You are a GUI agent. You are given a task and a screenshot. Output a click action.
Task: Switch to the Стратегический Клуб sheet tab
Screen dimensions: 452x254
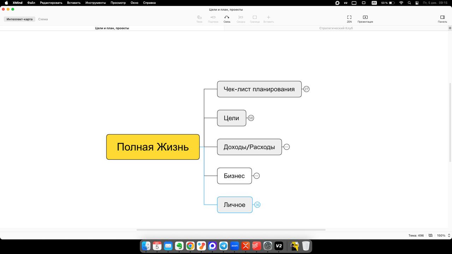pos(336,28)
